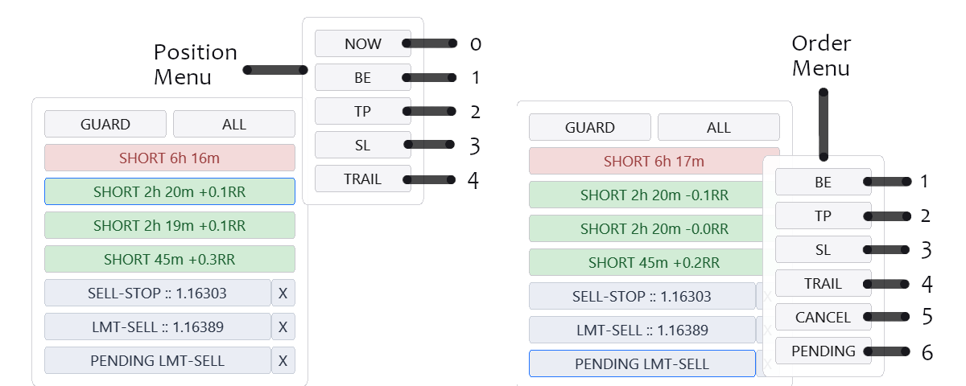Cancel the SELL-STOP 1.16303 order with X
Image resolution: width=966 pixels, height=386 pixels.
(283, 294)
